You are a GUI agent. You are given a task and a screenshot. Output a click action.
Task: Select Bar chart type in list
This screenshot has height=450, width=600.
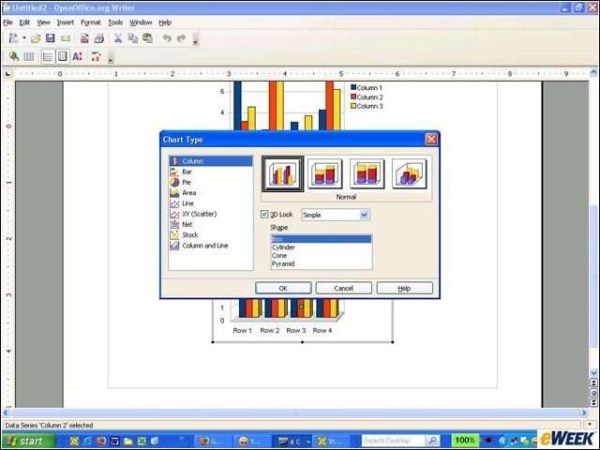[211, 172]
